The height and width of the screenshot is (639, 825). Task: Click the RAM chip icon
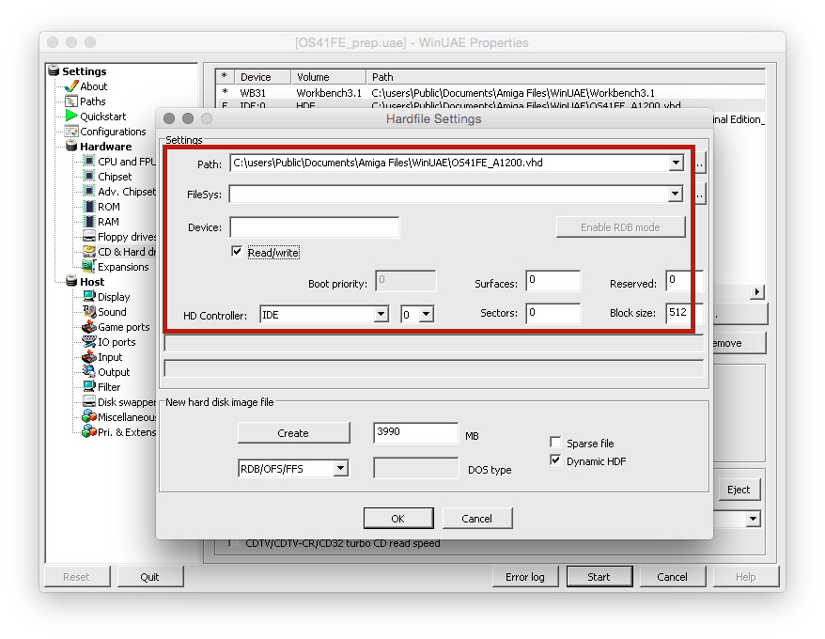tap(89, 222)
